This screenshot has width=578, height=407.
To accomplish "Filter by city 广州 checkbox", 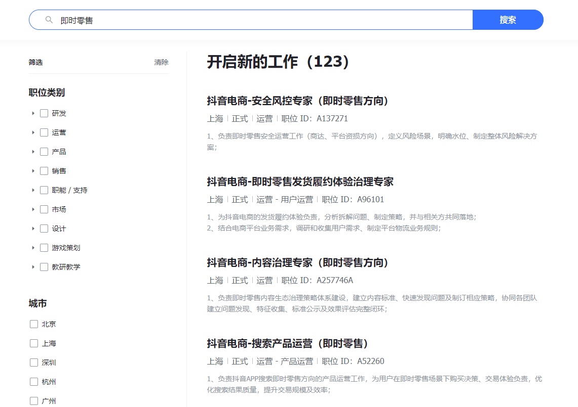I will [34, 401].
